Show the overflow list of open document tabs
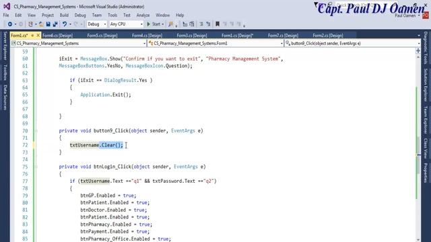Image resolution: width=431 pixels, height=242 pixels. (x=419, y=36)
